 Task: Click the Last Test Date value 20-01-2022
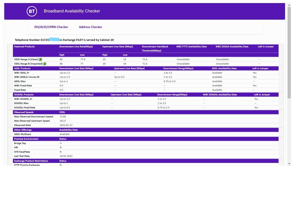tap(66, 156)
